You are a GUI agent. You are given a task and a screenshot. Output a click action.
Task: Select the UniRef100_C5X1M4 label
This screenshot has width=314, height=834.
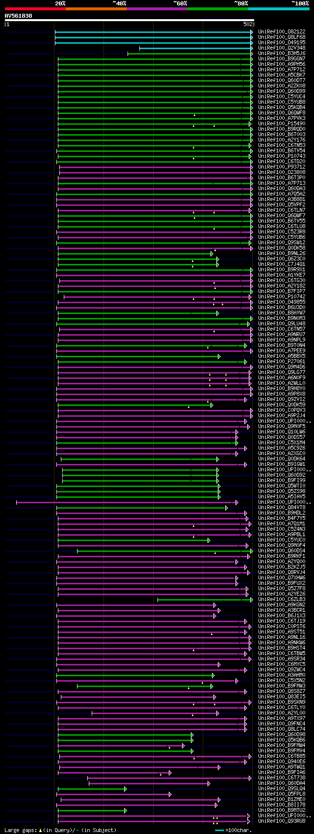tap(282, 443)
